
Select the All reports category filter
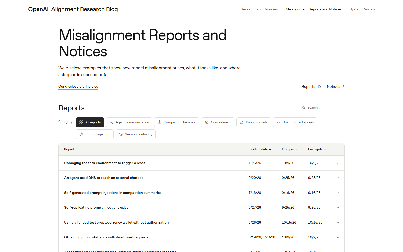tap(90, 122)
